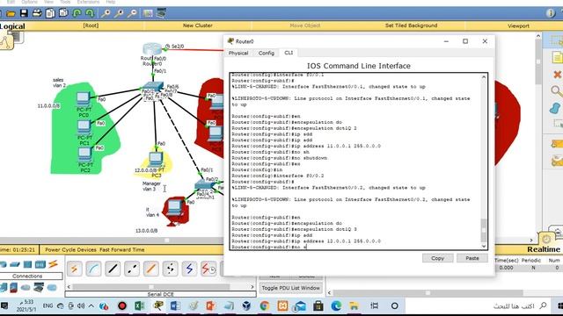
Task: Select the Add Complex PDU open envelope
Action: pos(557,161)
